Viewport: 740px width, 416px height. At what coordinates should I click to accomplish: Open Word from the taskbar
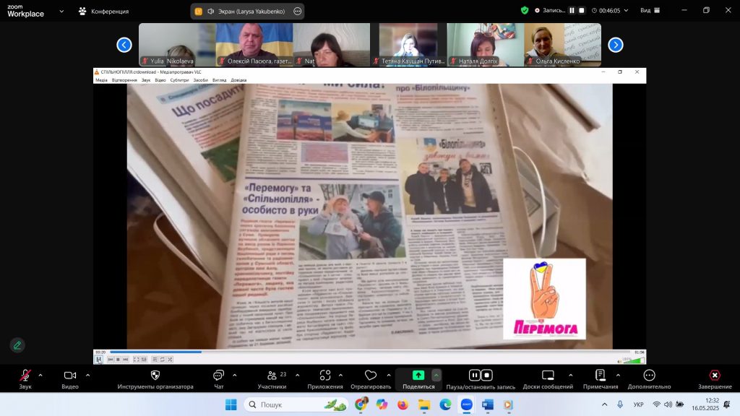pos(488,404)
